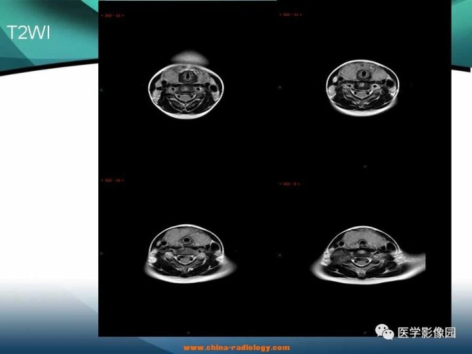This screenshot has height=354, width=472.
Task: Open the www.china-radiology.com link
Action: 237,347
